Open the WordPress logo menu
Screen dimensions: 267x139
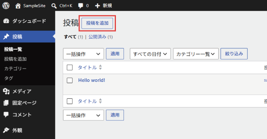6,6
